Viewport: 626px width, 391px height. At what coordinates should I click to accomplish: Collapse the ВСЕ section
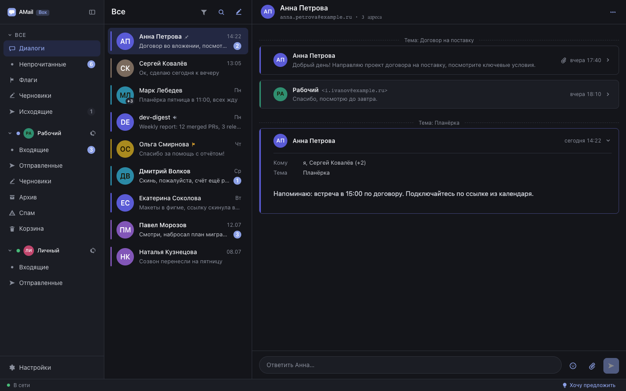tap(10, 35)
